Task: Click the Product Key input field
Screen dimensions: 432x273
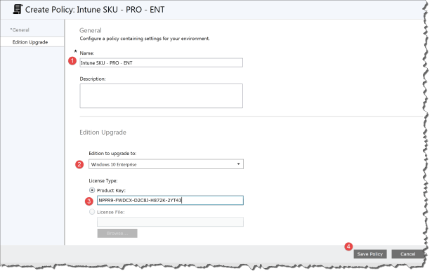Action: (170, 200)
